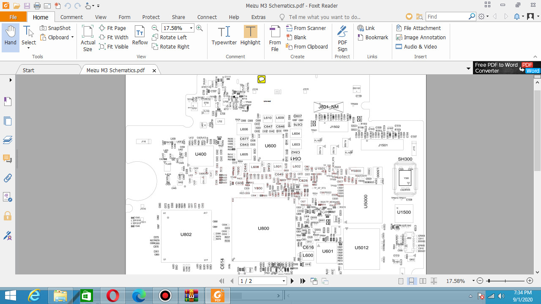Choose Fit Visible view
The height and width of the screenshot is (304, 541).
point(114,46)
